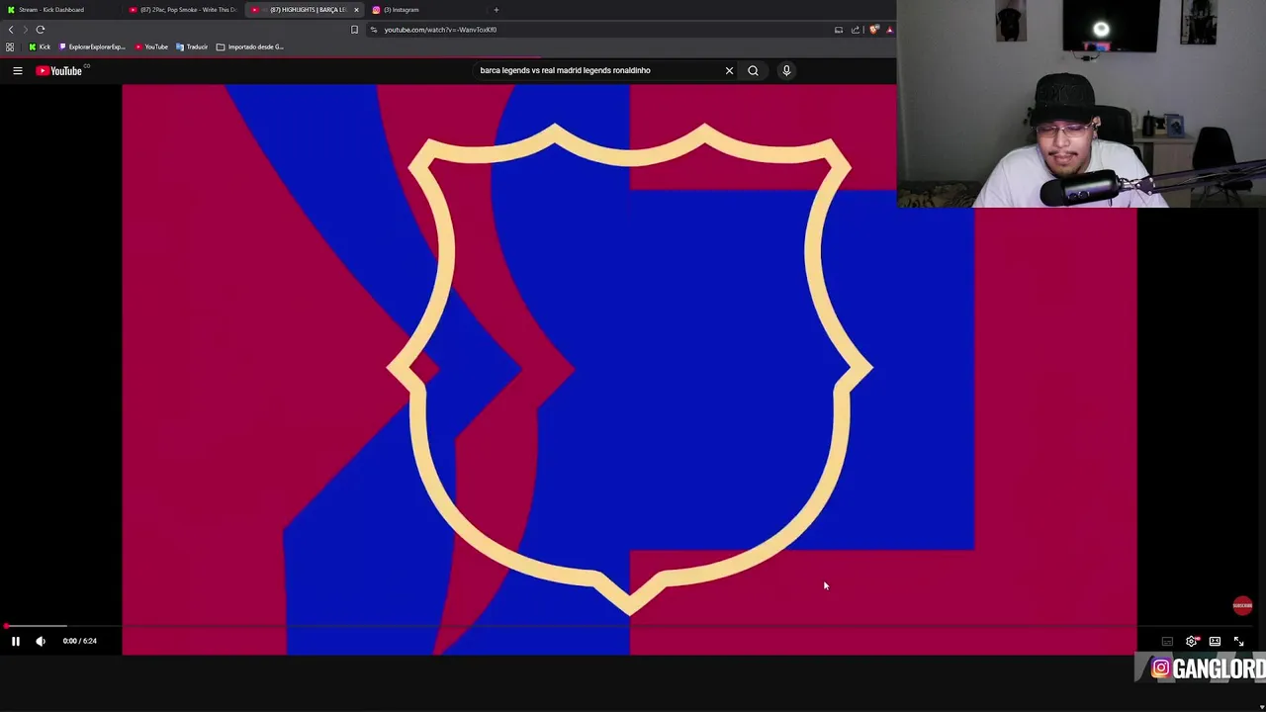
Task: Close the HIGHLIGHTS YouTube tab
Action: [356, 10]
